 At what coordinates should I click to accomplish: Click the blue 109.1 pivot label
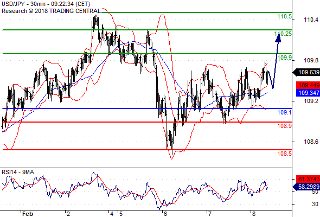[x=285, y=112]
